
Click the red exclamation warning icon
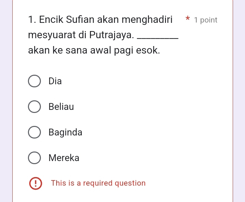(34, 183)
